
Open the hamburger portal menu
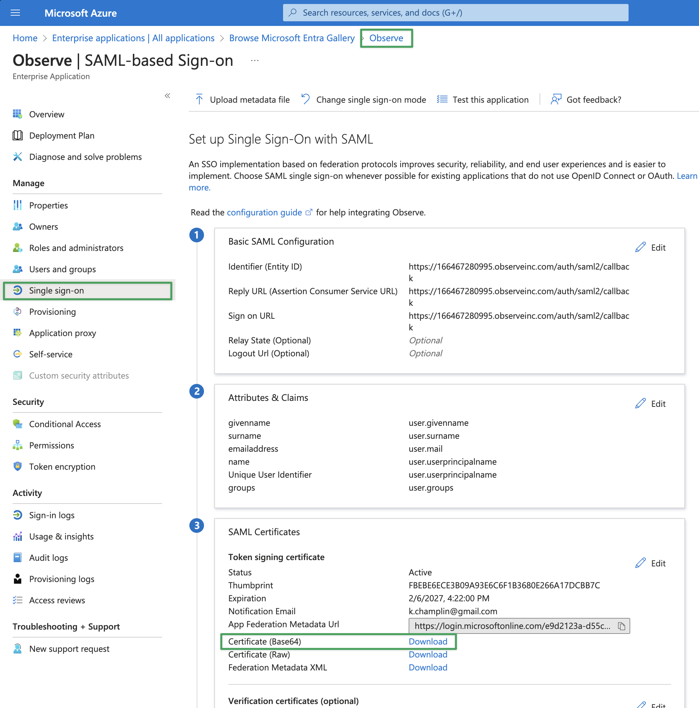click(15, 13)
